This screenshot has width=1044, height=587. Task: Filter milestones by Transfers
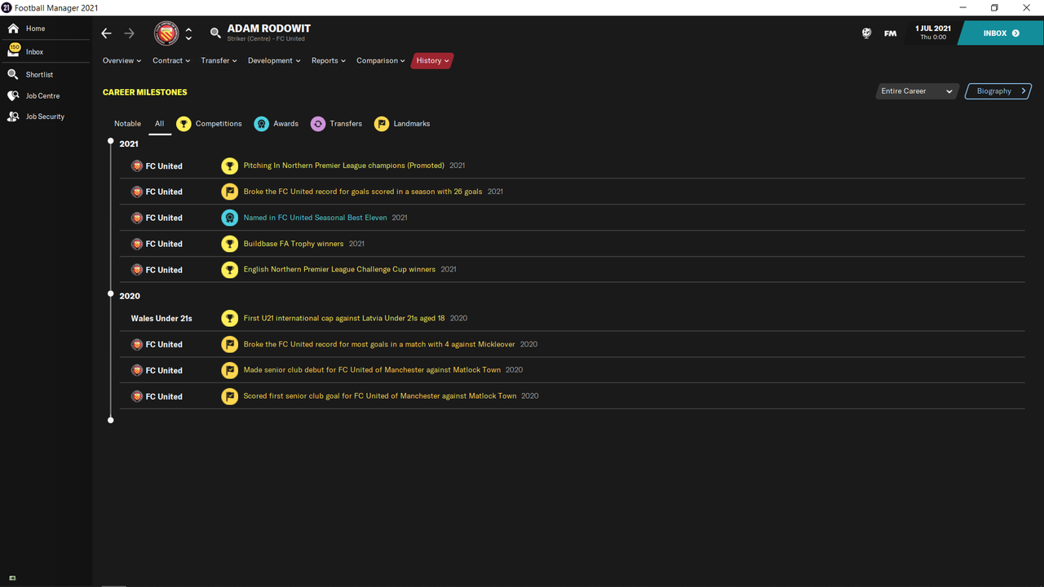point(335,124)
